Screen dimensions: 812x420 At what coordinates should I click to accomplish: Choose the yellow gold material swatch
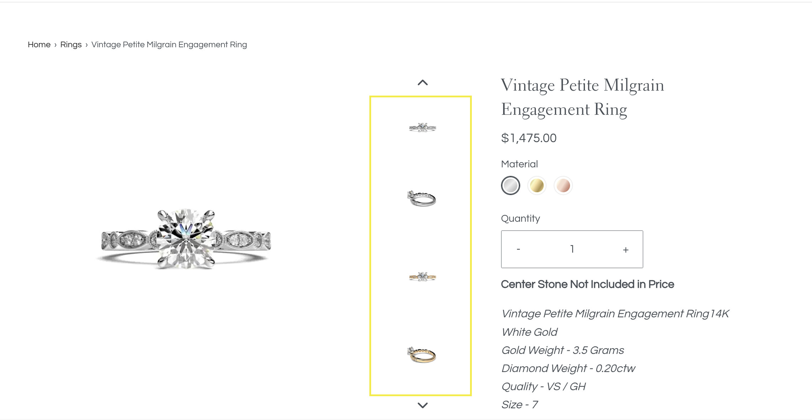[x=537, y=185]
